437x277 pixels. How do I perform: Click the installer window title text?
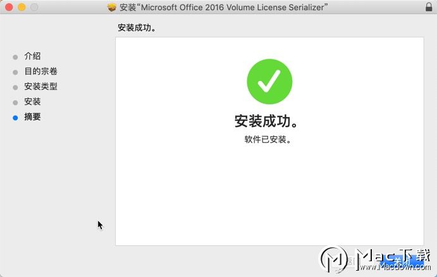[x=224, y=7]
